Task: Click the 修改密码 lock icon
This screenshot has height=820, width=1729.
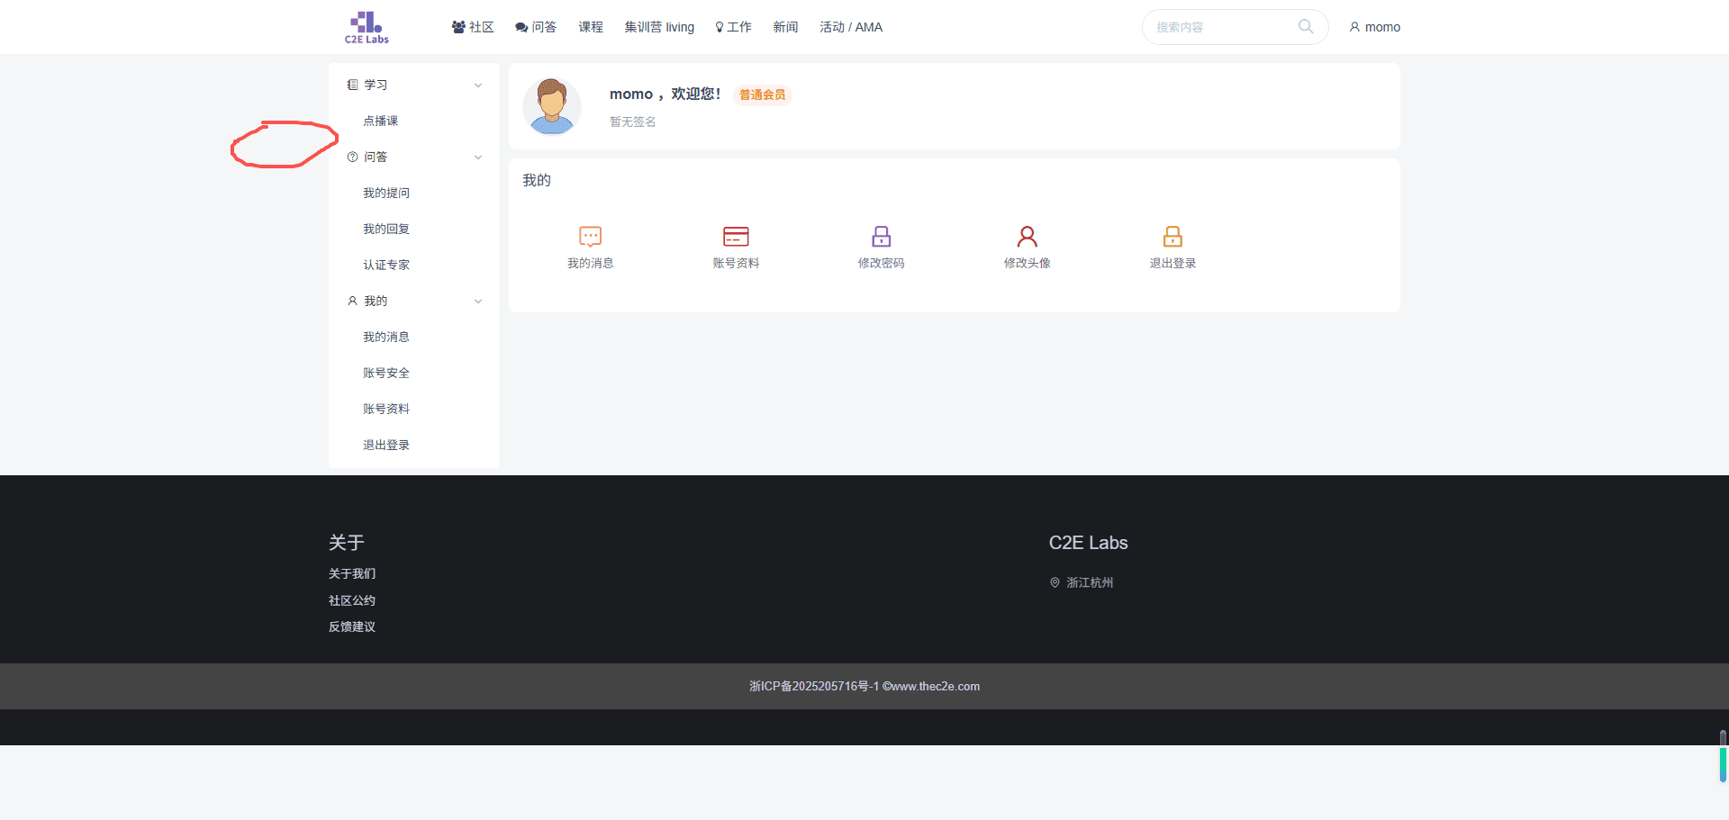Action: [881, 237]
